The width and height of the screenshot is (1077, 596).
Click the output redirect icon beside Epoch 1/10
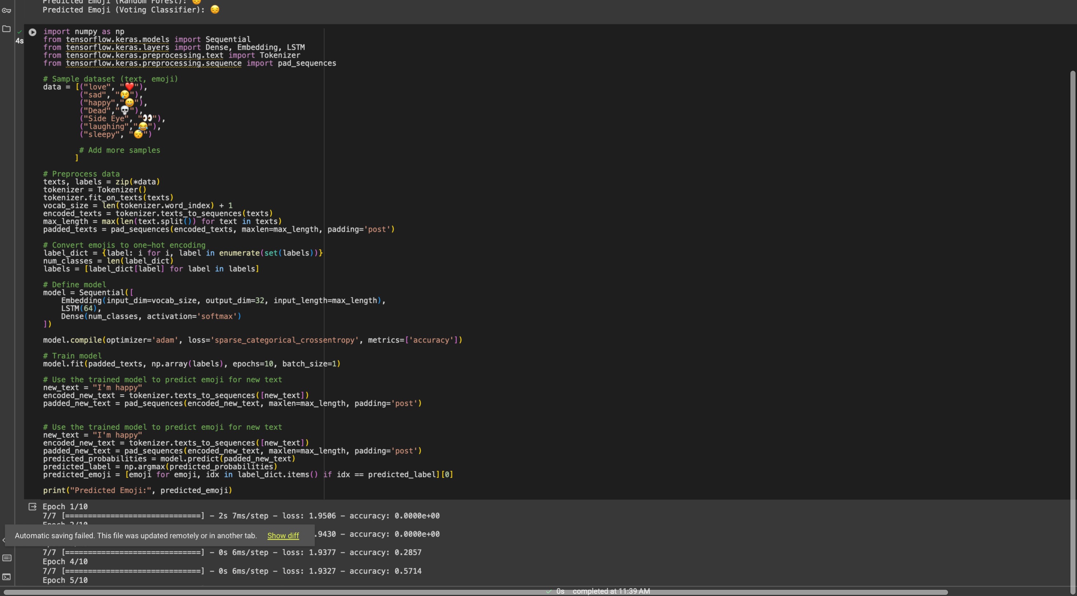(32, 506)
